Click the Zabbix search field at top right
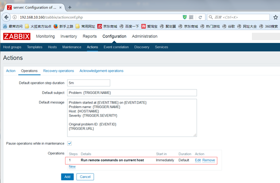This screenshot has height=183, width=280. (266, 36)
